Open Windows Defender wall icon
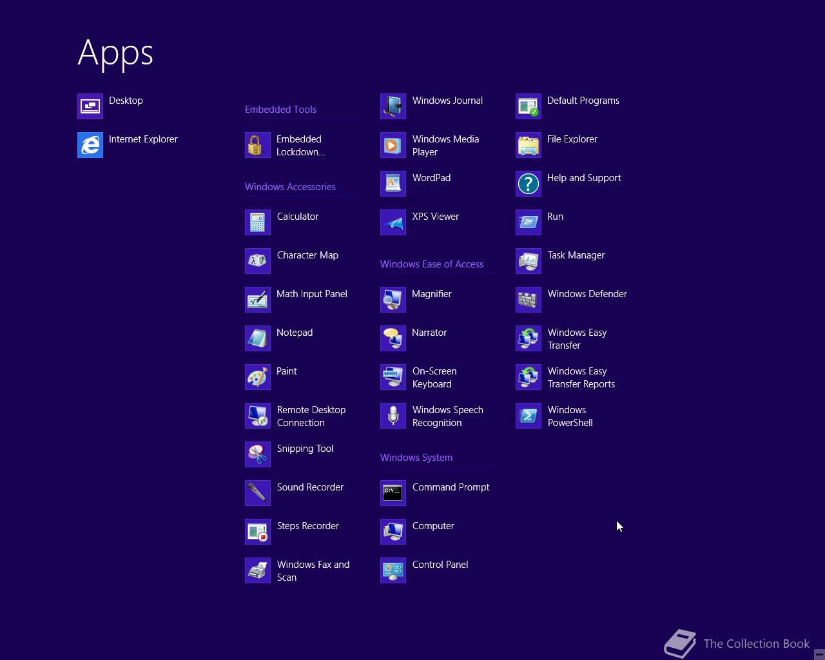The height and width of the screenshot is (660, 825). (529, 300)
